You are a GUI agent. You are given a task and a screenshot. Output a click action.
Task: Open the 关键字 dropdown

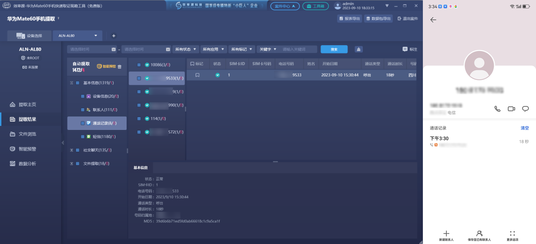tap(268, 49)
